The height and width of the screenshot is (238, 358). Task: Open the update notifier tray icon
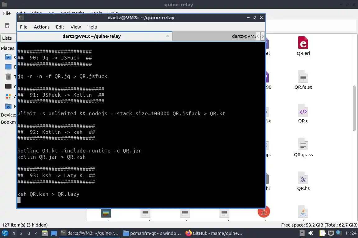(x=339, y=233)
